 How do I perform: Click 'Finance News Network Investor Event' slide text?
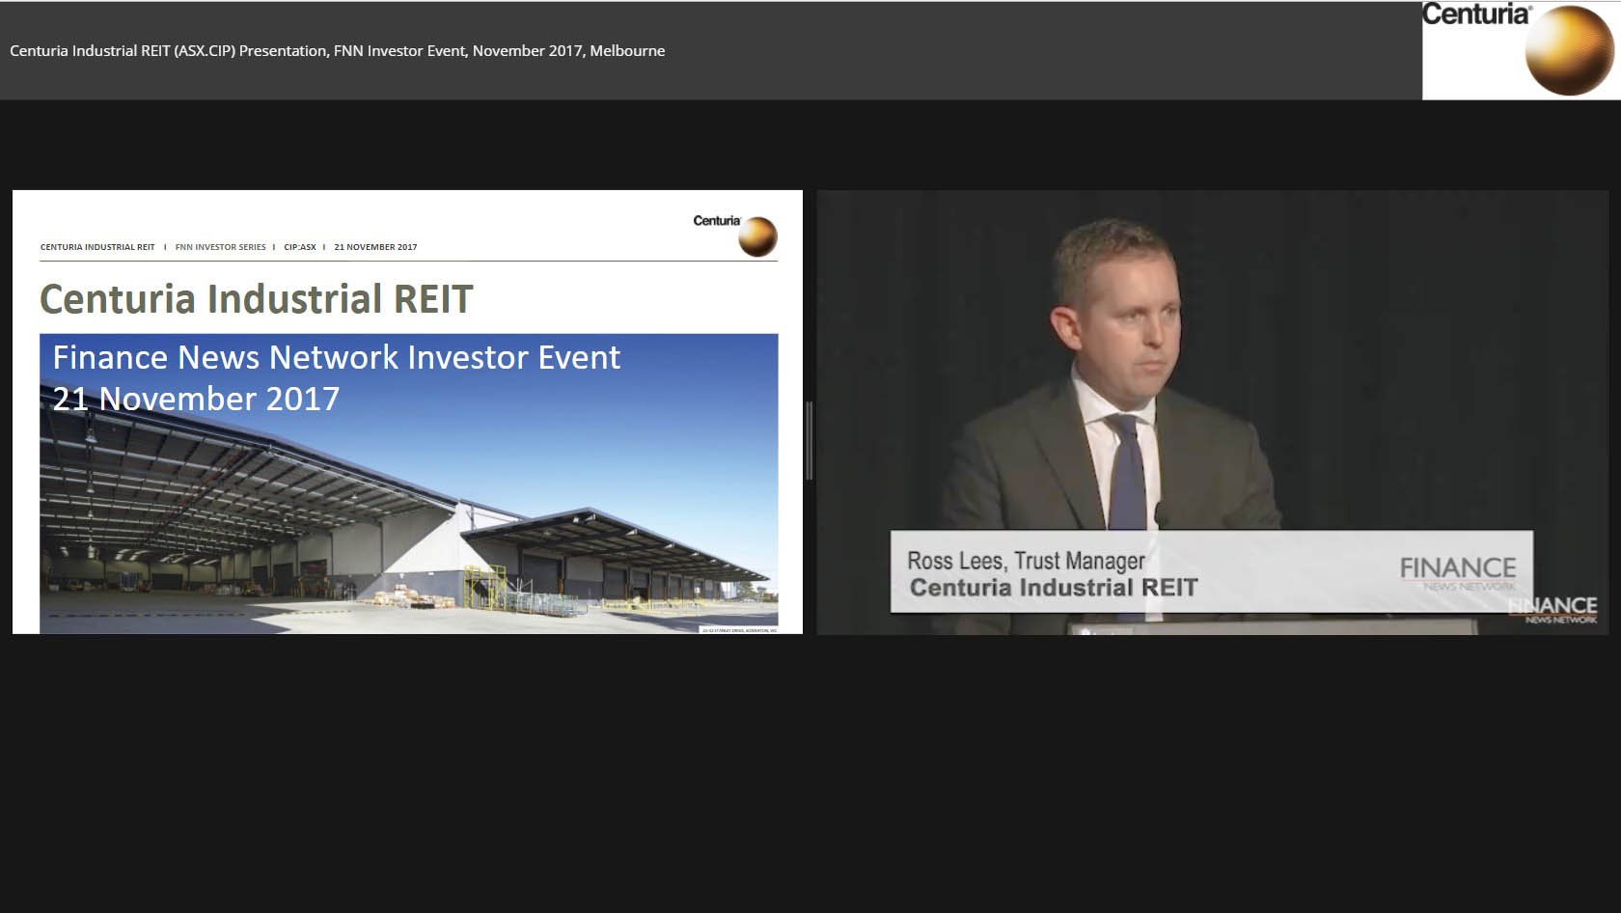[x=336, y=358]
